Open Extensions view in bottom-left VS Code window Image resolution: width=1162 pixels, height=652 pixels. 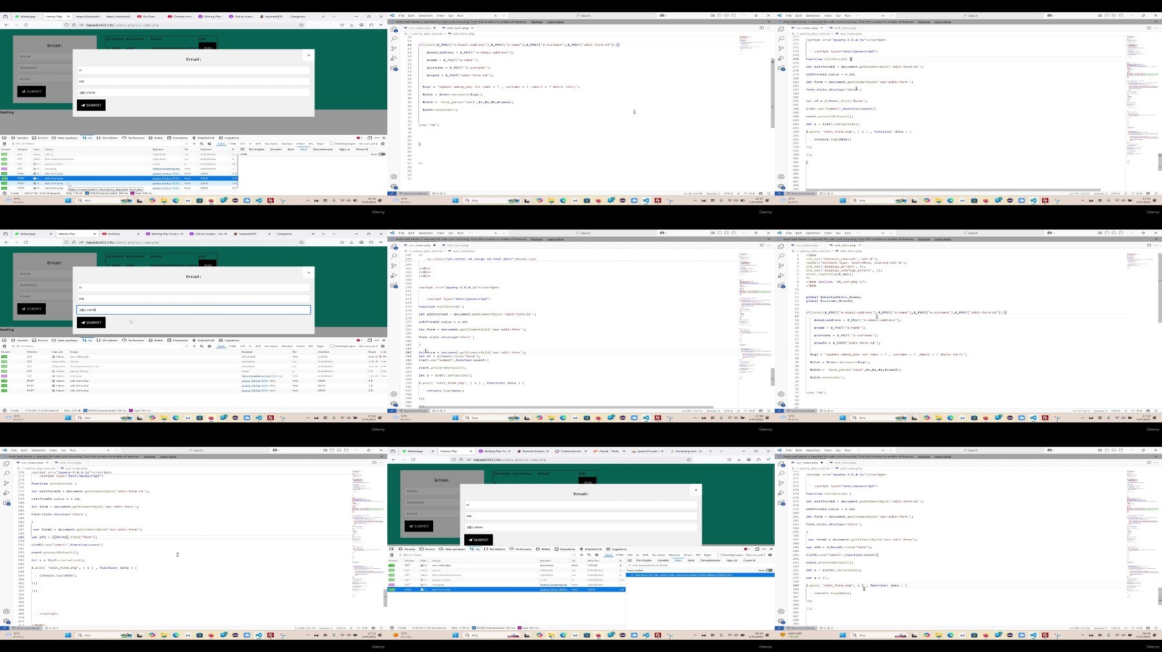click(6, 502)
